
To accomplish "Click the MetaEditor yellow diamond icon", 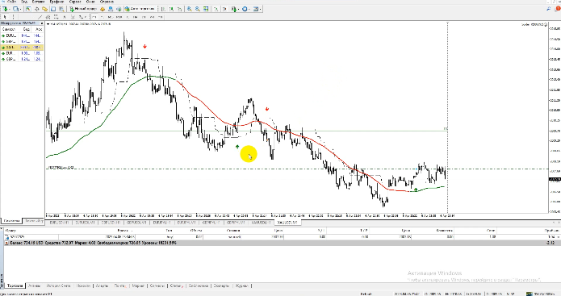I will 103,9.
